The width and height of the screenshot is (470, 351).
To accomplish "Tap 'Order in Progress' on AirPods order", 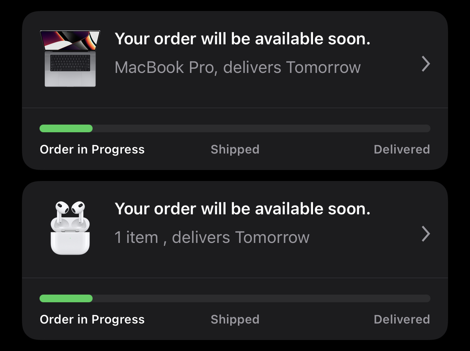I will (x=92, y=319).
